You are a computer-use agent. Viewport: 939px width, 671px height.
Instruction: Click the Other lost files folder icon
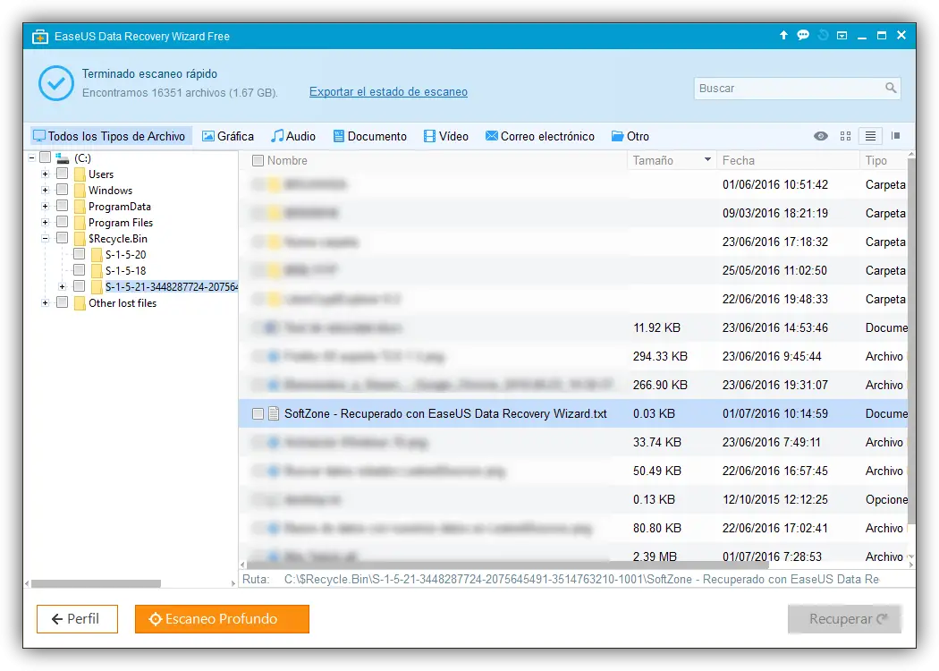click(x=80, y=303)
